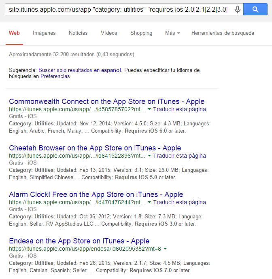
Task: Switch to the Imágenes tab
Action: (x=44, y=33)
